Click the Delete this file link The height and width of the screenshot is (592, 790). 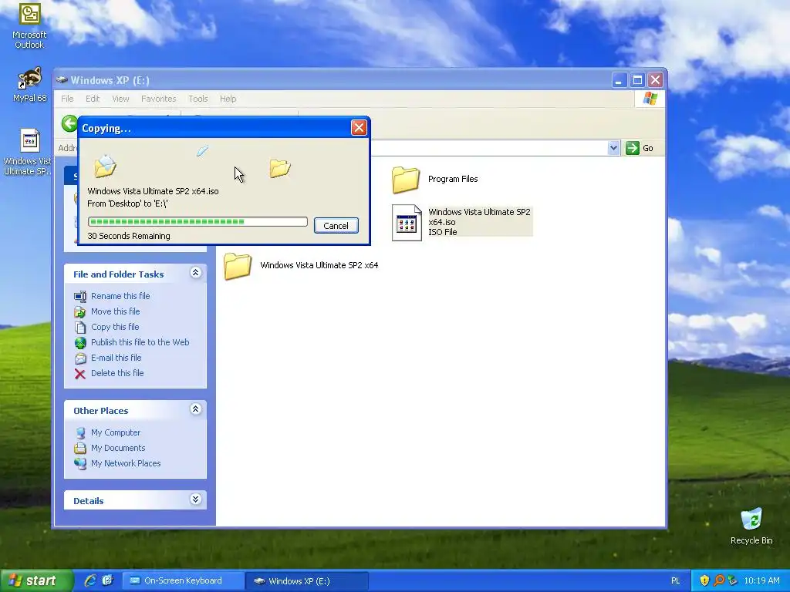(x=117, y=373)
